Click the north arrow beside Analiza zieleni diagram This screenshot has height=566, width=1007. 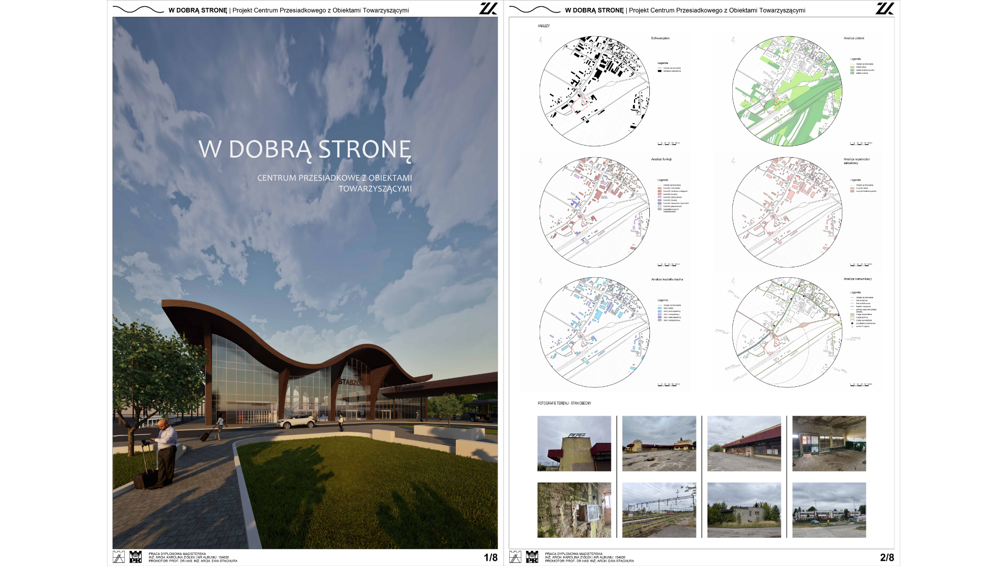coord(733,40)
